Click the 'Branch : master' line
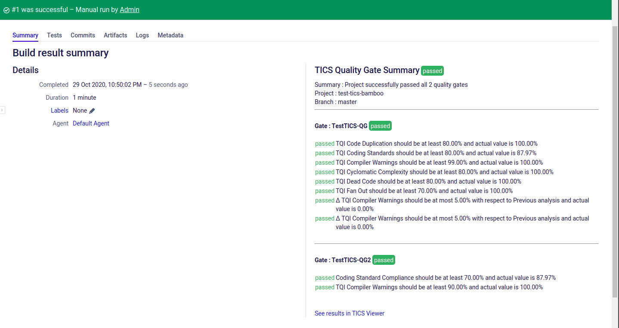This screenshot has height=328, width=619. click(336, 102)
